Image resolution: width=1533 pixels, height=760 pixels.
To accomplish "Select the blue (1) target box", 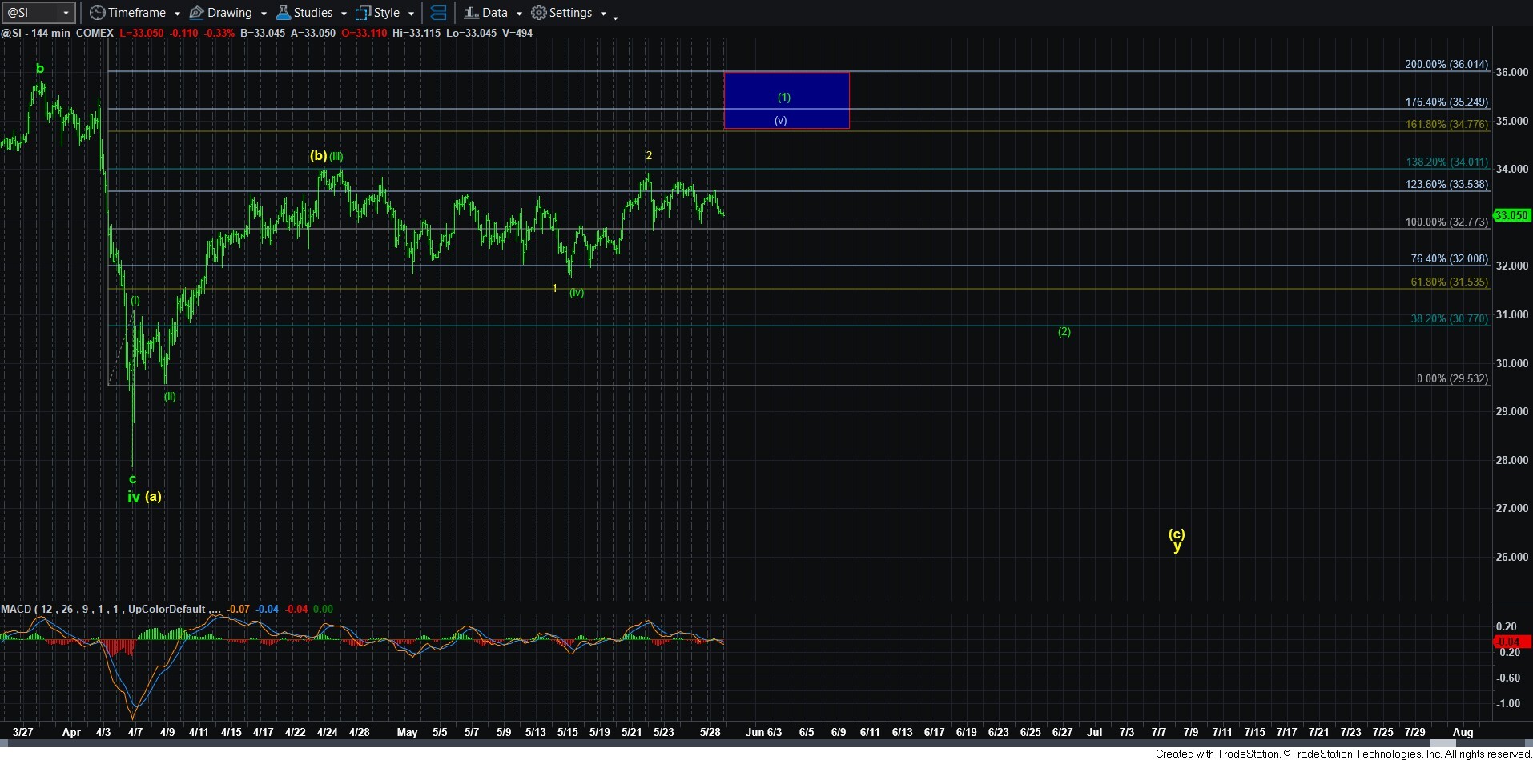I will pos(787,100).
